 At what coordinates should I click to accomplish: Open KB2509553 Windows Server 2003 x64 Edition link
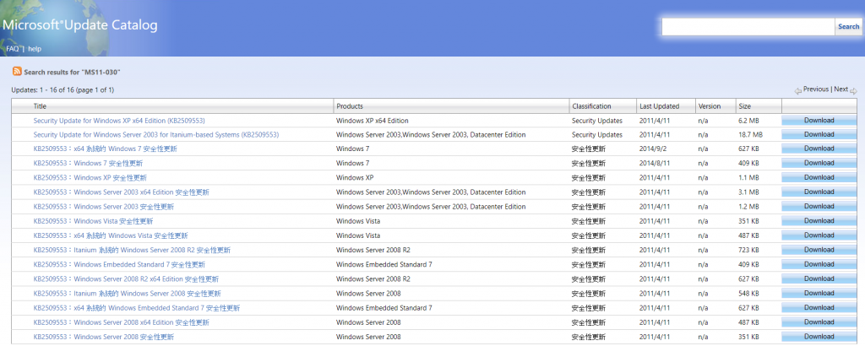(122, 192)
